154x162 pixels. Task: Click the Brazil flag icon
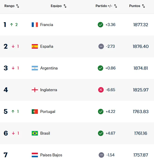click(35, 133)
